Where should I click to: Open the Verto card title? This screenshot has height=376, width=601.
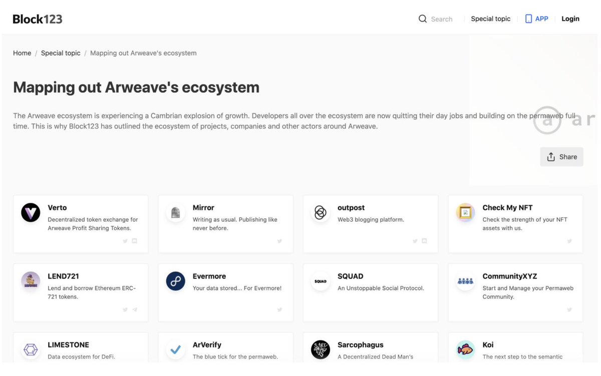(x=57, y=208)
